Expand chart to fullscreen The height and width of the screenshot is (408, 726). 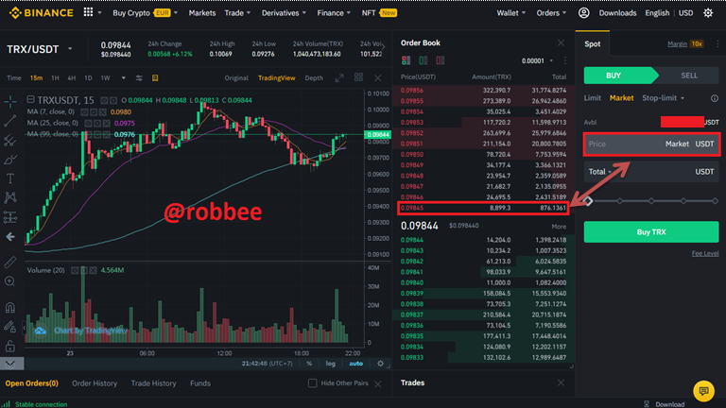(x=339, y=78)
